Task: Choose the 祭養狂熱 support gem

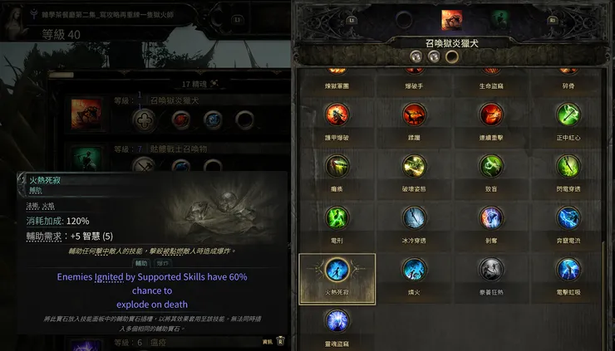Action: (x=491, y=277)
